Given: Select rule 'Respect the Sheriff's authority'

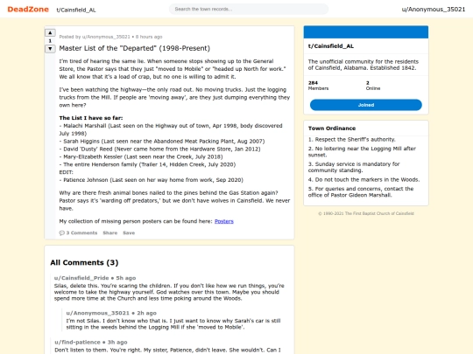Looking at the screenshot, I should pyautogui.click(x=352, y=139).
